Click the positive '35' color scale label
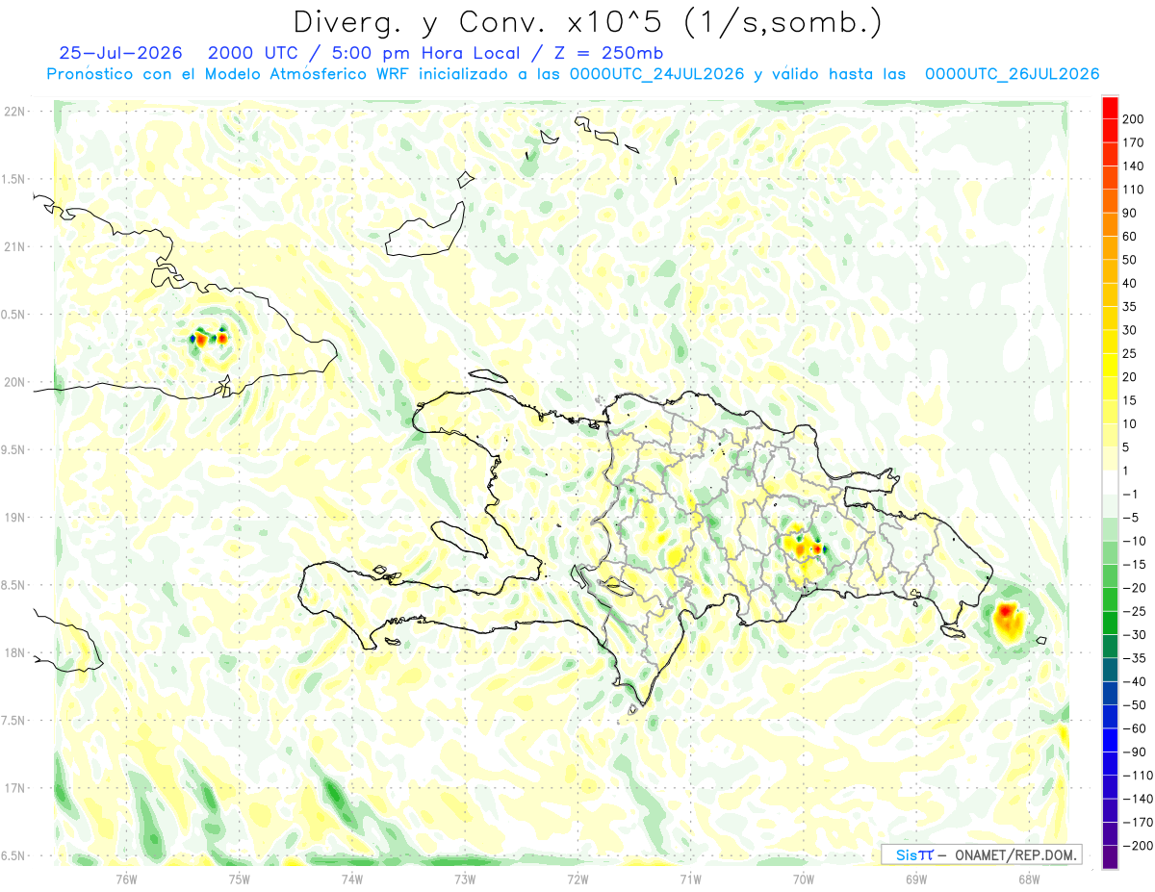The width and height of the screenshot is (1155, 892). click(x=1130, y=307)
